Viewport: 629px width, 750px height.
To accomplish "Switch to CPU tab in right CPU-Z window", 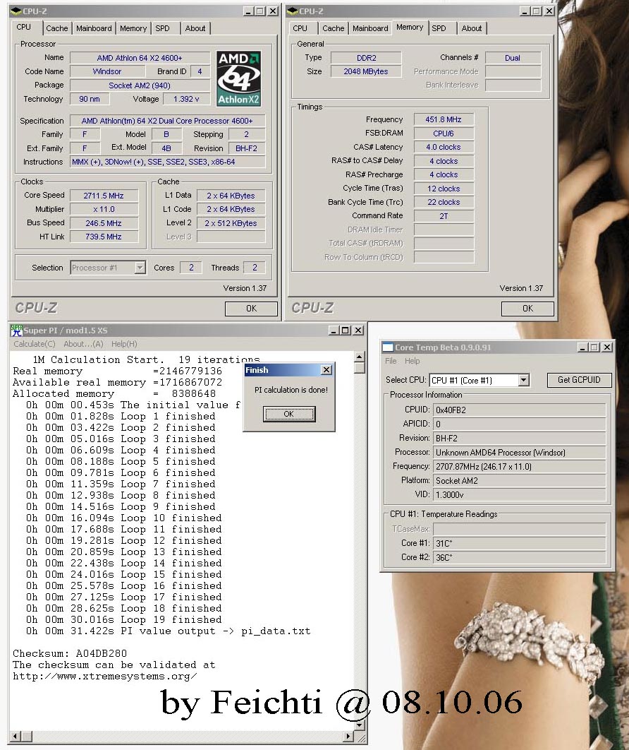I will point(300,28).
